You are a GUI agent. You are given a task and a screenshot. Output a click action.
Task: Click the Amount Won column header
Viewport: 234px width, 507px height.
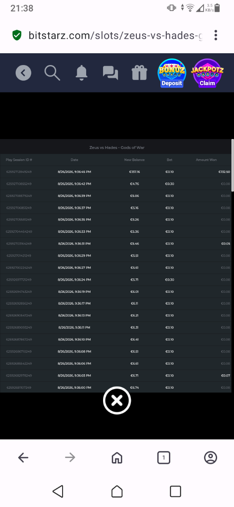206,160
